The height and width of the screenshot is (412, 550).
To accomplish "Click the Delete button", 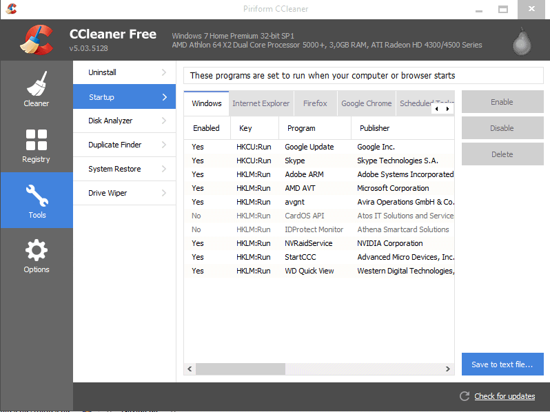I will pos(502,154).
